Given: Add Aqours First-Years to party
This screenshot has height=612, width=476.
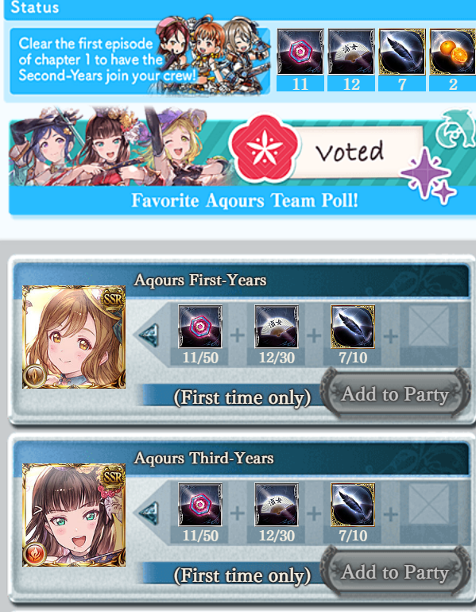Looking at the screenshot, I should (395, 394).
